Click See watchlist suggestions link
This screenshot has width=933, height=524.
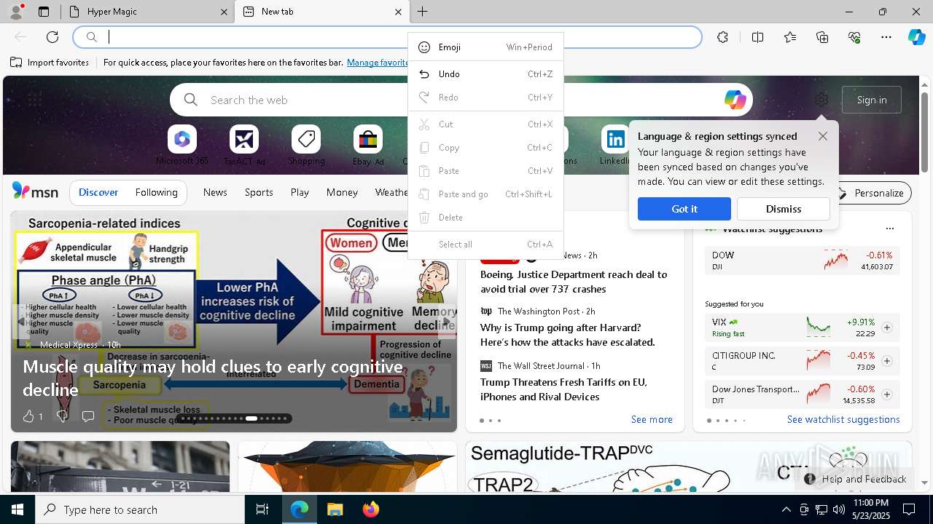[x=843, y=419]
